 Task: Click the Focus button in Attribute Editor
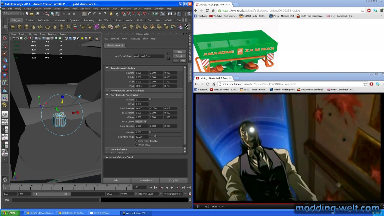(x=179, y=52)
